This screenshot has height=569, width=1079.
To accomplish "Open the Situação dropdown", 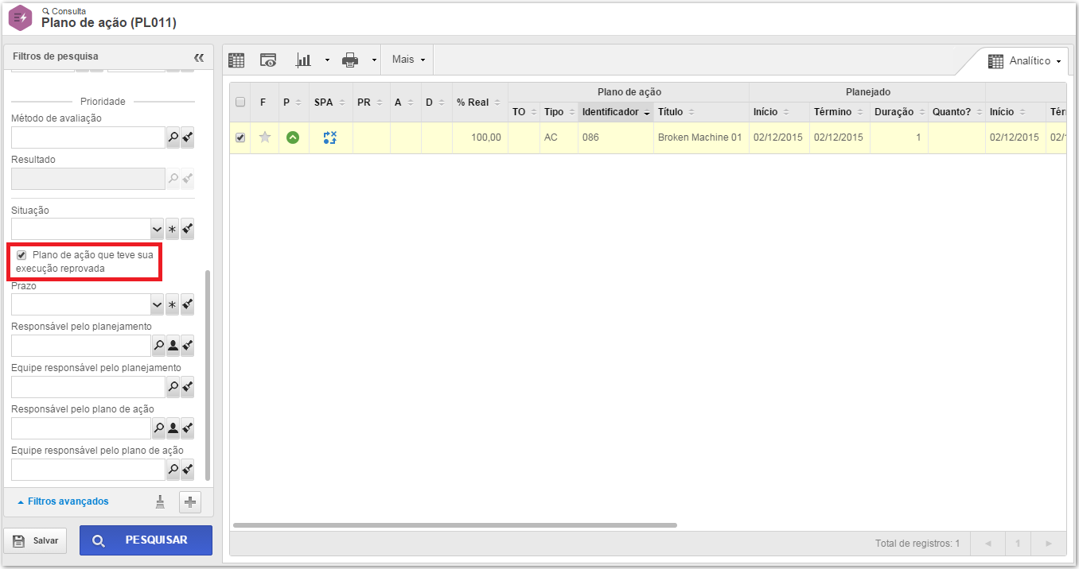I will [x=158, y=230].
